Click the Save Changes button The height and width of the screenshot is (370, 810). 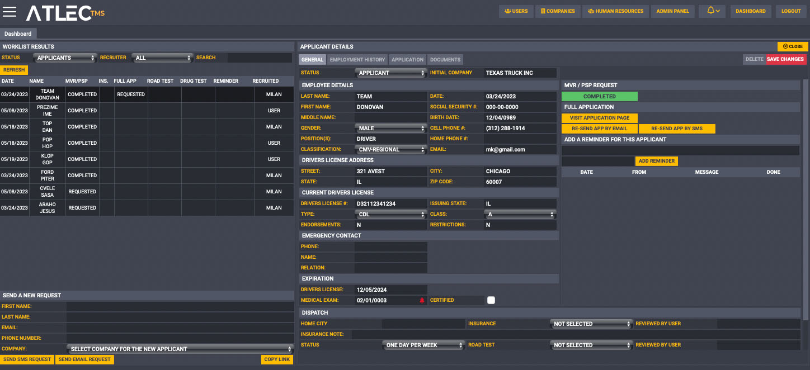(x=785, y=59)
